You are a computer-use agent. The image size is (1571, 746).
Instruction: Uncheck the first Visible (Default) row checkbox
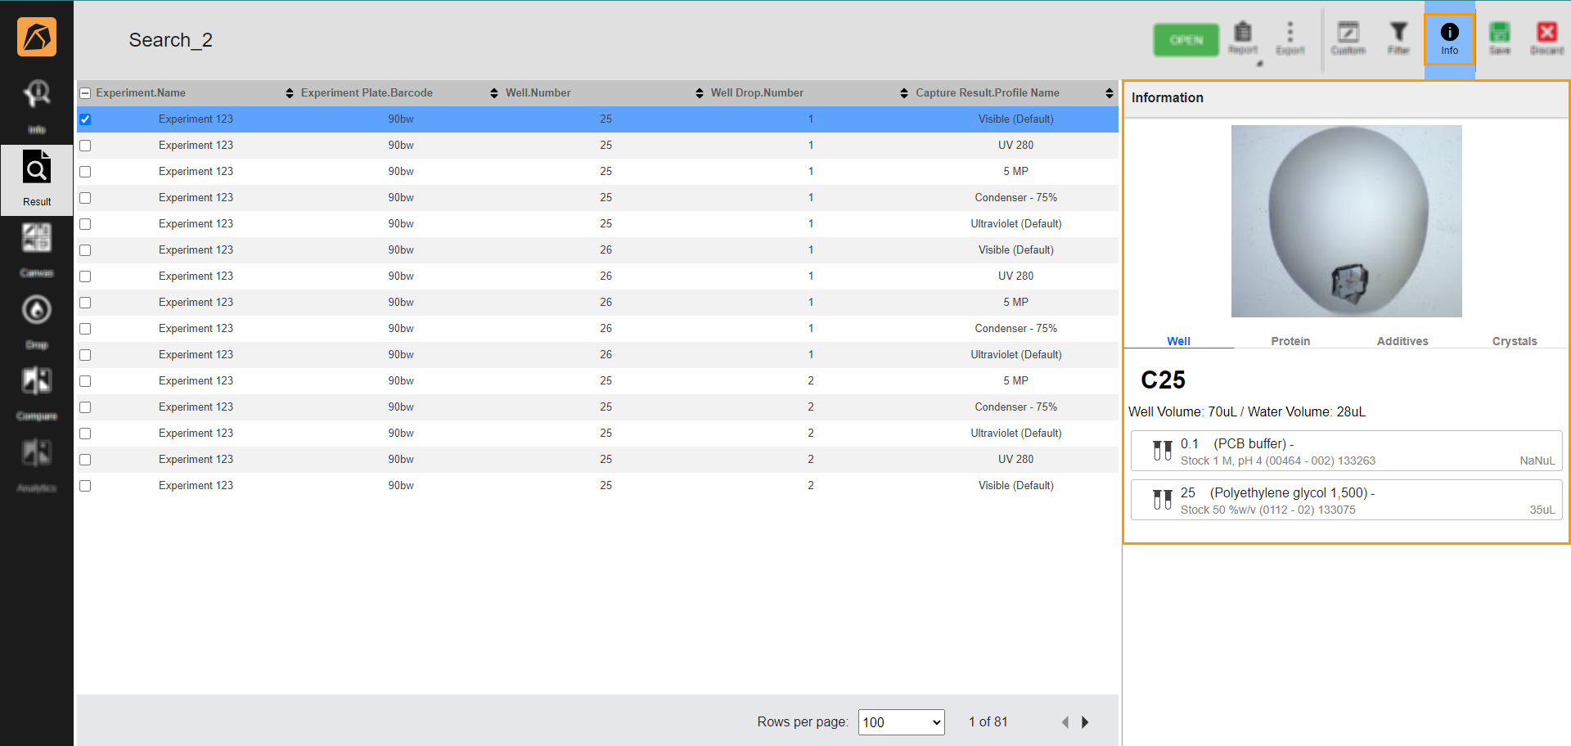click(85, 119)
